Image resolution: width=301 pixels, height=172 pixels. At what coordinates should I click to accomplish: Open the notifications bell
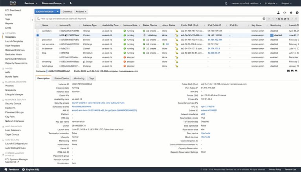226,3
